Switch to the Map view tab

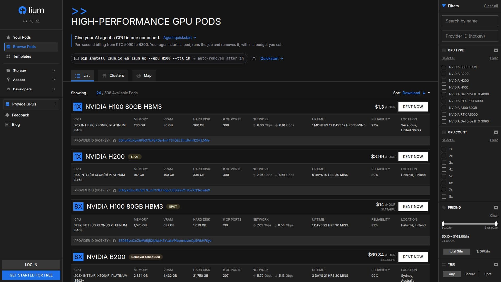(144, 75)
